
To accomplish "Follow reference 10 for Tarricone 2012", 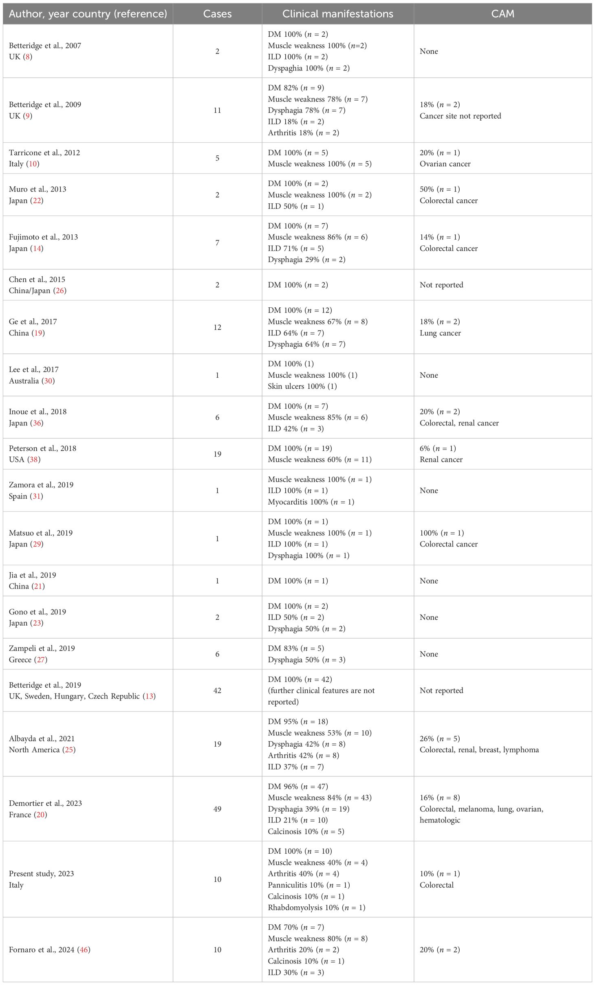I will pos(33,164).
